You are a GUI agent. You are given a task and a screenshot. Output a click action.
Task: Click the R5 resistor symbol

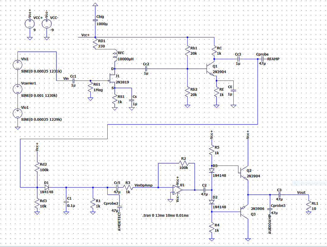click(211, 150)
